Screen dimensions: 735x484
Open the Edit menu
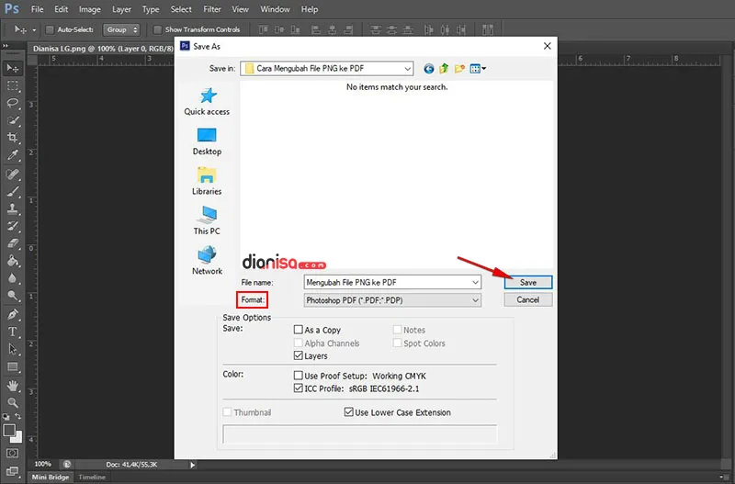(x=61, y=9)
